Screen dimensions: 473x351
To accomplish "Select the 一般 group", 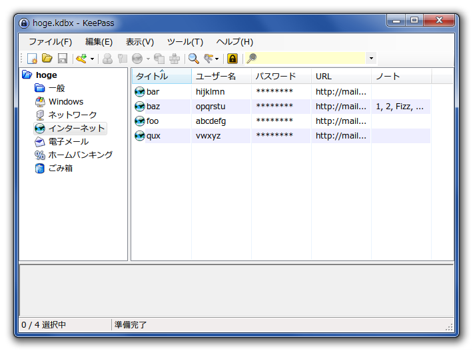I will point(57,88).
